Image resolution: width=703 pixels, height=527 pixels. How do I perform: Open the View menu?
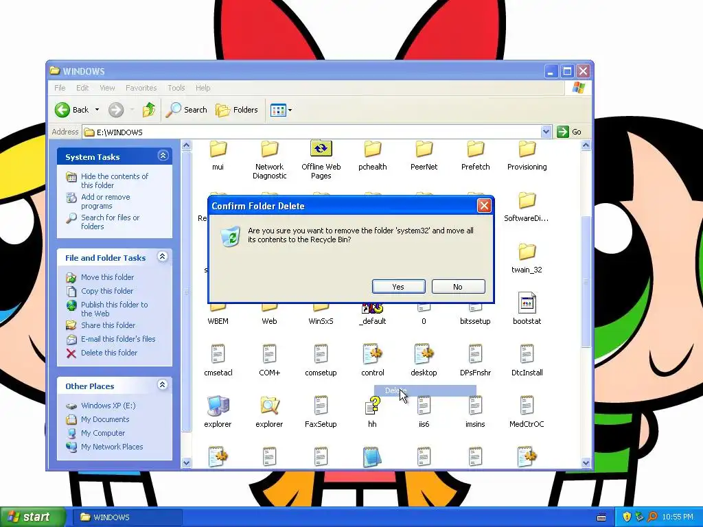107,88
